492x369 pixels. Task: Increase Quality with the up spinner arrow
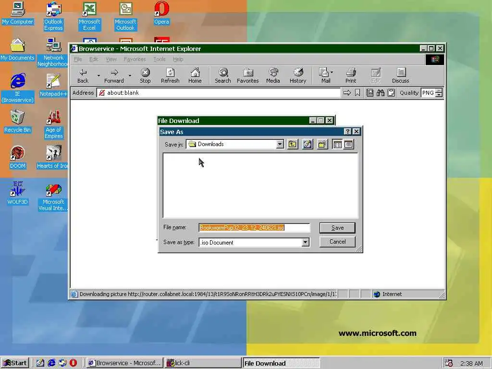click(x=439, y=91)
